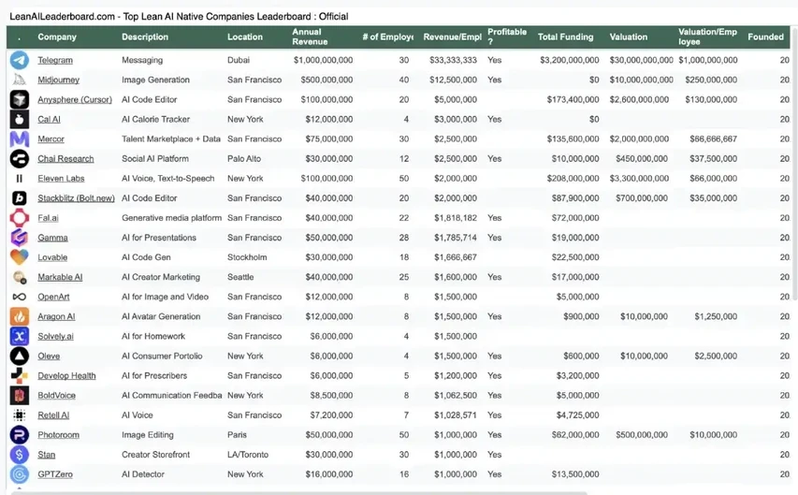Image resolution: width=798 pixels, height=495 pixels.
Task: Click the horizontal scrollbar at the table bottom
Action: [299, 492]
